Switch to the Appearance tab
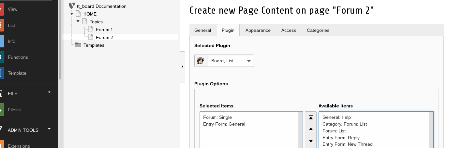449x148 pixels. click(x=258, y=30)
